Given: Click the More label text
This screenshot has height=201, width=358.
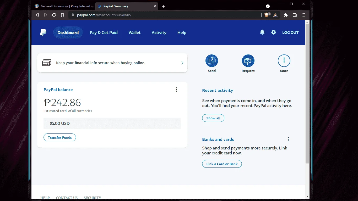Looking at the screenshot, I should (284, 71).
